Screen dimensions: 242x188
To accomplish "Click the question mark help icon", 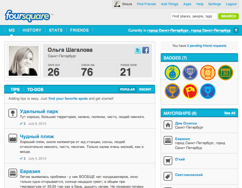I will click(x=236, y=30).
